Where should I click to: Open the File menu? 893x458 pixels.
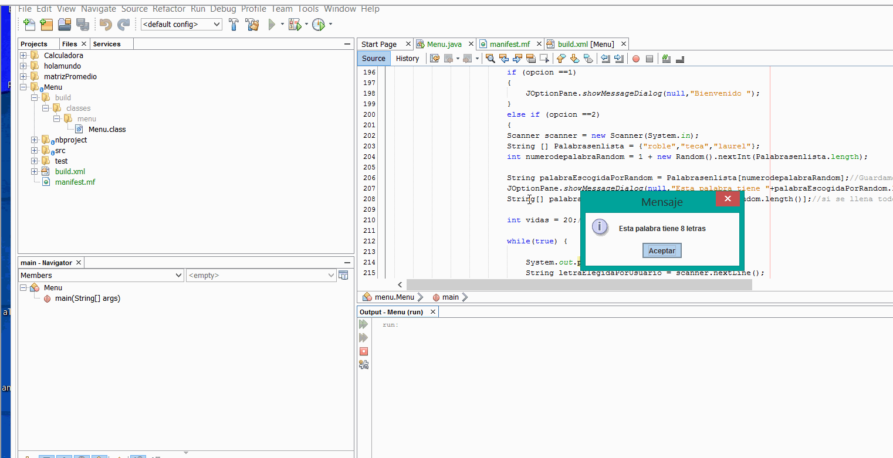pyautogui.click(x=25, y=9)
